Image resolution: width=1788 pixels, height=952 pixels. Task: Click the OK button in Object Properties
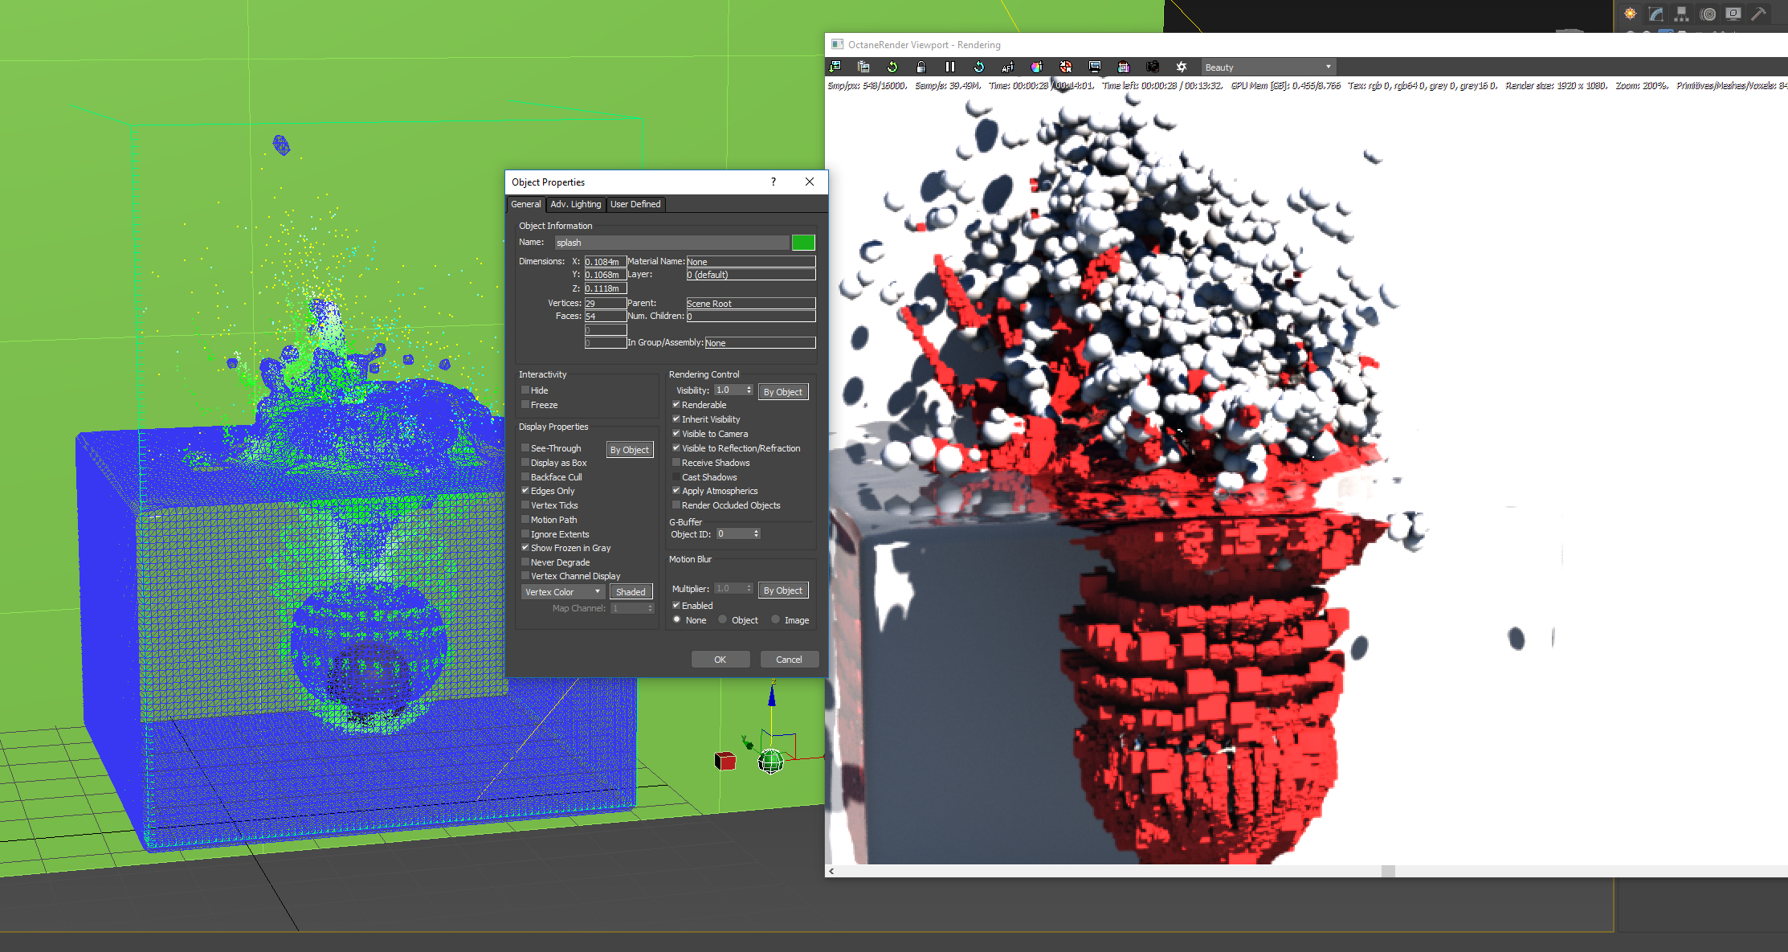720,660
